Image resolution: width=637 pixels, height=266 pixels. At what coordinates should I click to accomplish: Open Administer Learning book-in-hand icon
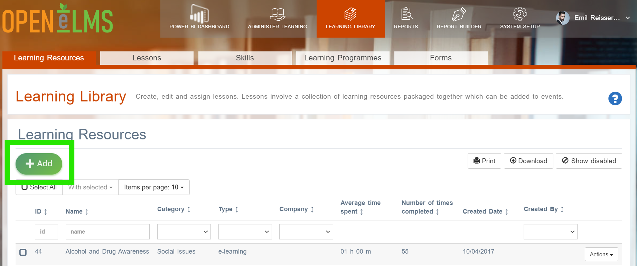pyautogui.click(x=277, y=14)
